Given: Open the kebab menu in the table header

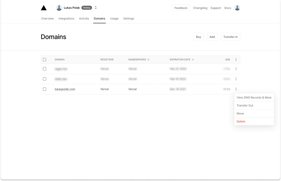Looking at the screenshot, I should [236, 60].
